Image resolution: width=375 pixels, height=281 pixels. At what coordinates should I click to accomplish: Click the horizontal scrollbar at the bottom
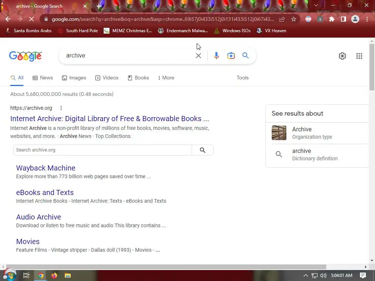[166, 267]
